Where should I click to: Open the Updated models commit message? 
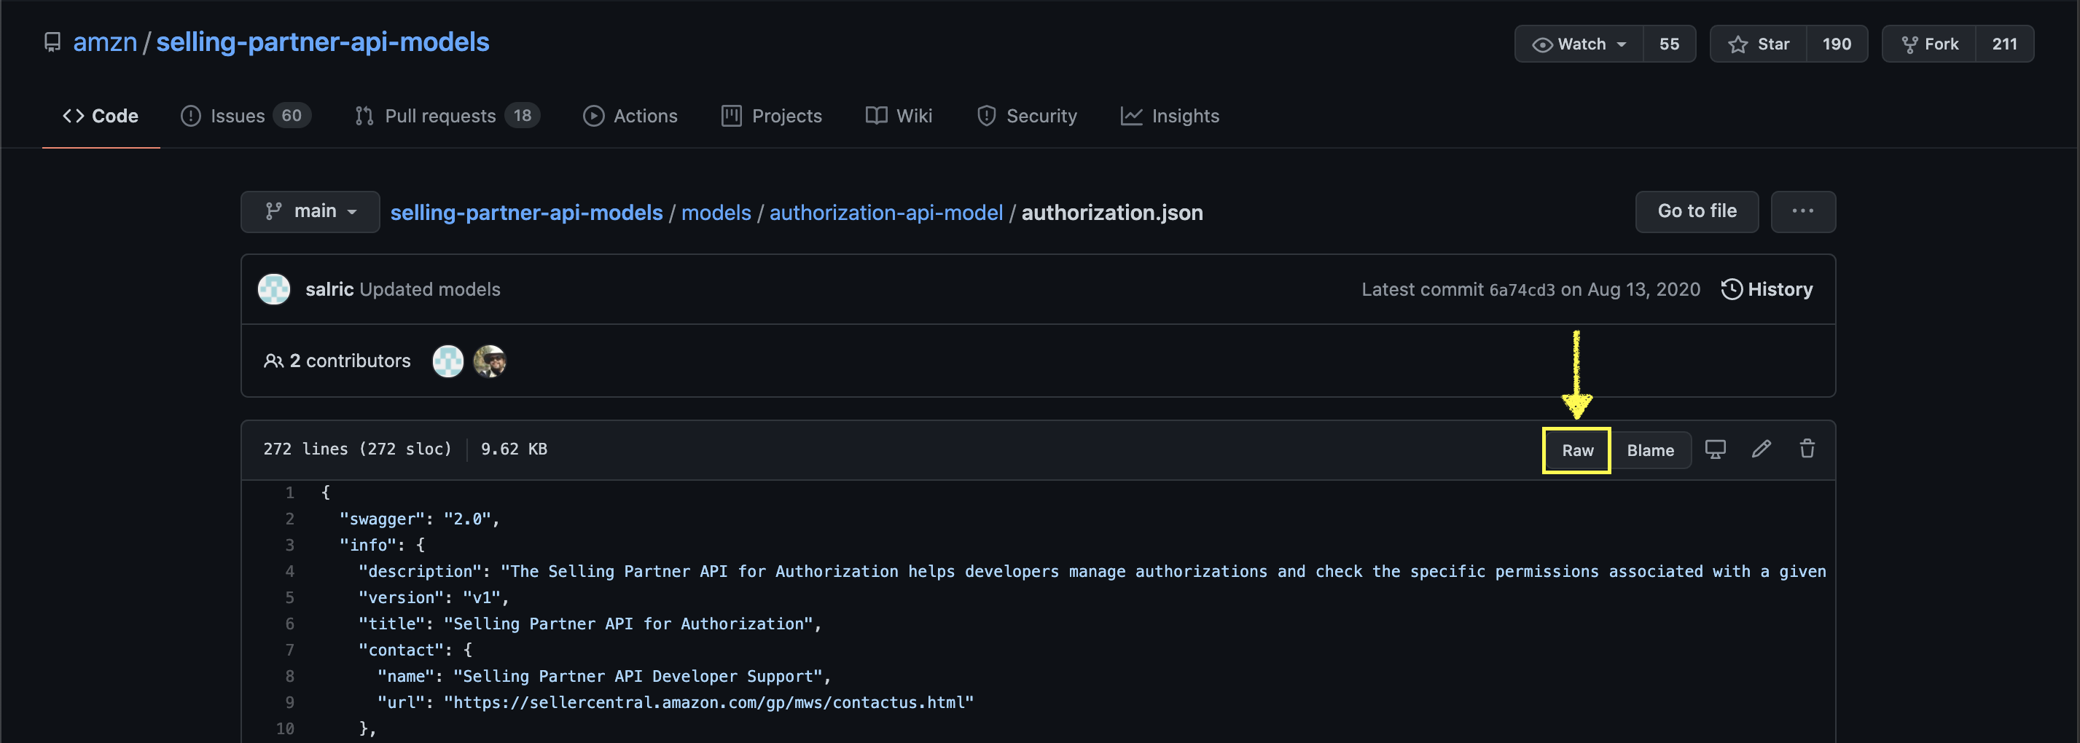(x=429, y=290)
